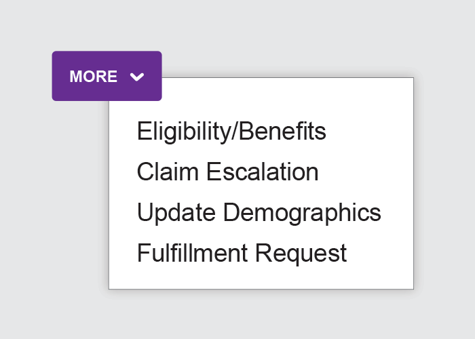Toggle the downward chevron beside MORE
The height and width of the screenshot is (339, 475).
click(137, 77)
